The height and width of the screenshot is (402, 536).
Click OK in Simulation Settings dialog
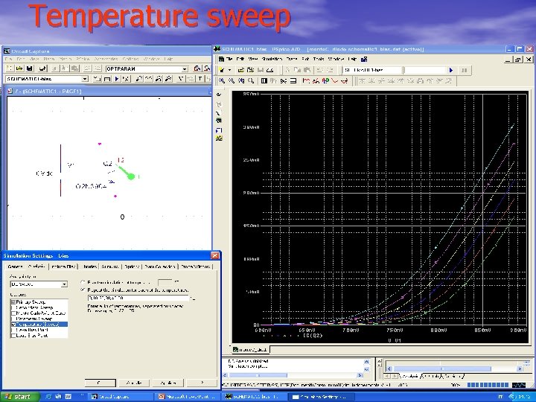click(x=100, y=383)
